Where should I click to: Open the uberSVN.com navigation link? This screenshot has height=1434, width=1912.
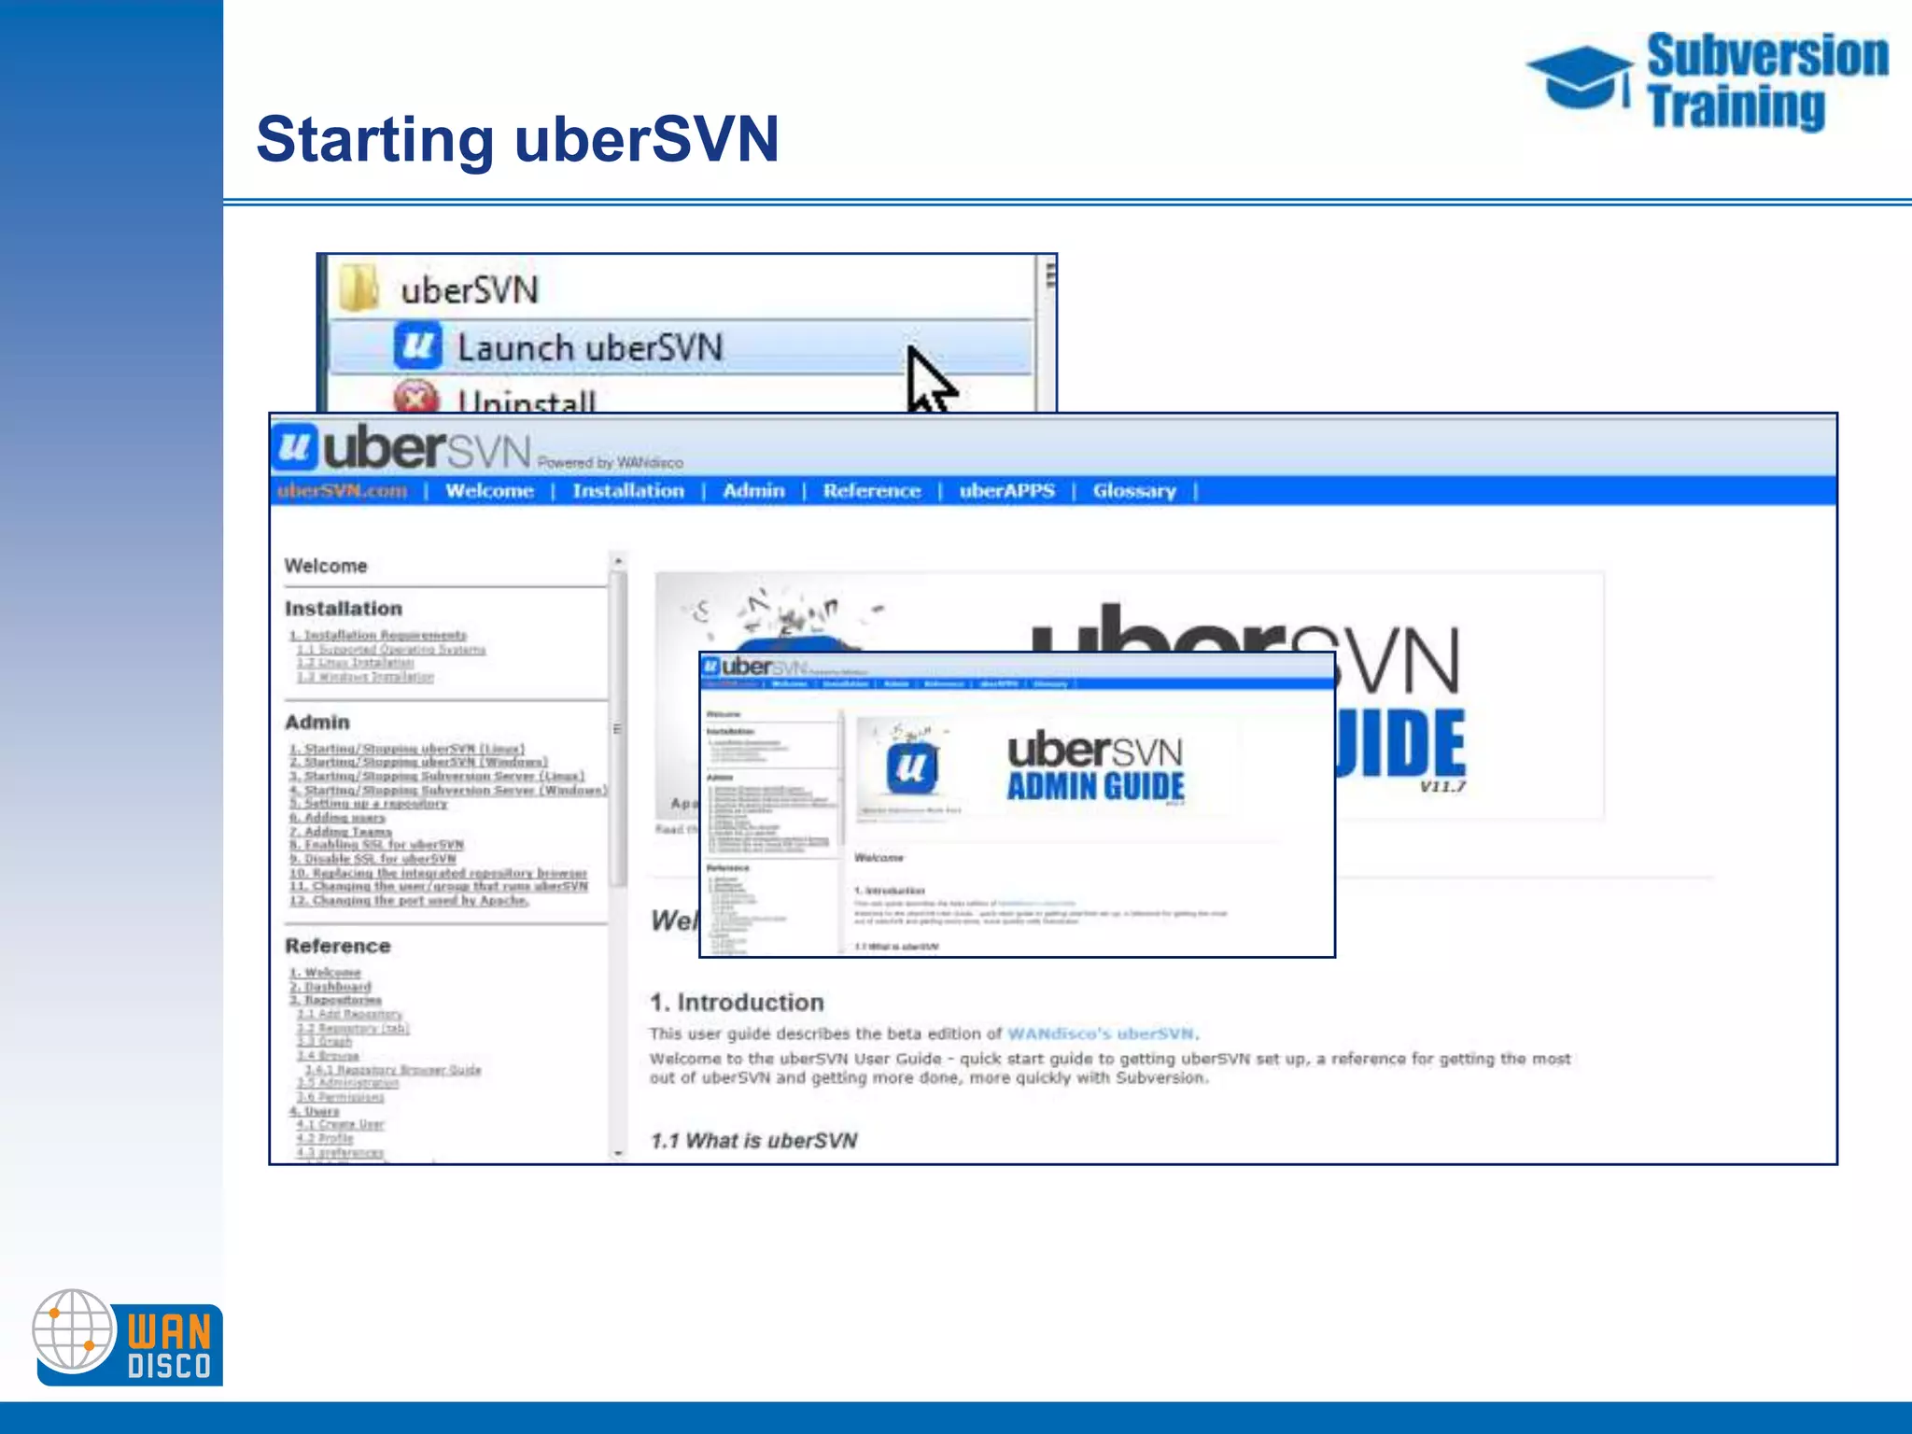(343, 491)
